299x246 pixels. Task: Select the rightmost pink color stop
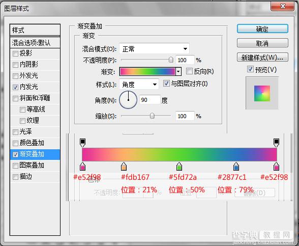point(276,167)
